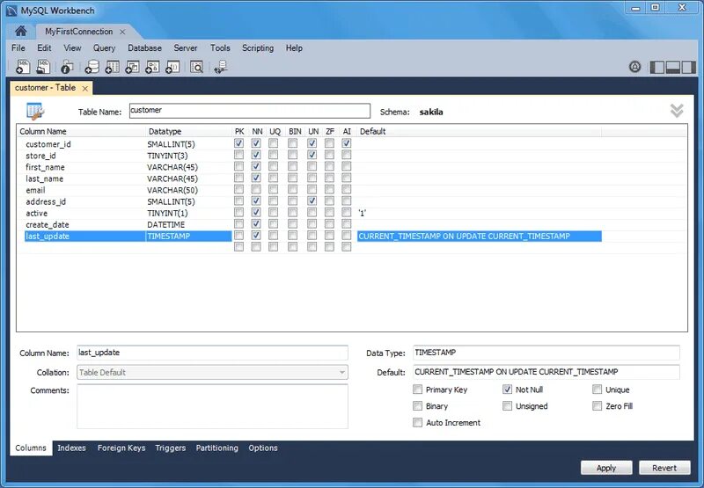Open the Edit menu
This screenshot has width=704, height=488.
point(44,48)
